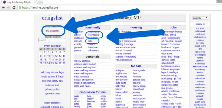Open kalamazoo nearby site
The image size is (222, 108).
click(x=200, y=63)
